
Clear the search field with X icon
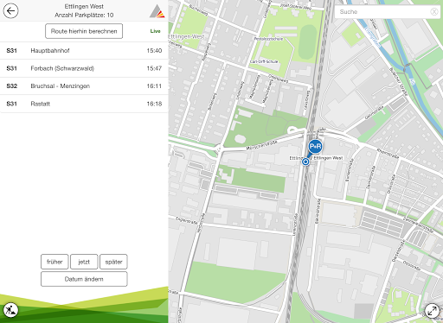coord(434,11)
